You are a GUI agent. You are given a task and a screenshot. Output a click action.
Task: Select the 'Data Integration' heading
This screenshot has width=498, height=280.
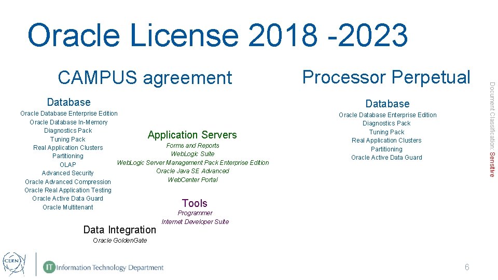120,230
